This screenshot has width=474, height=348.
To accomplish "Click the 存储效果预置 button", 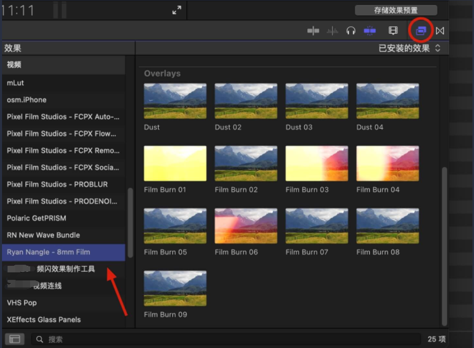I will click(x=396, y=10).
